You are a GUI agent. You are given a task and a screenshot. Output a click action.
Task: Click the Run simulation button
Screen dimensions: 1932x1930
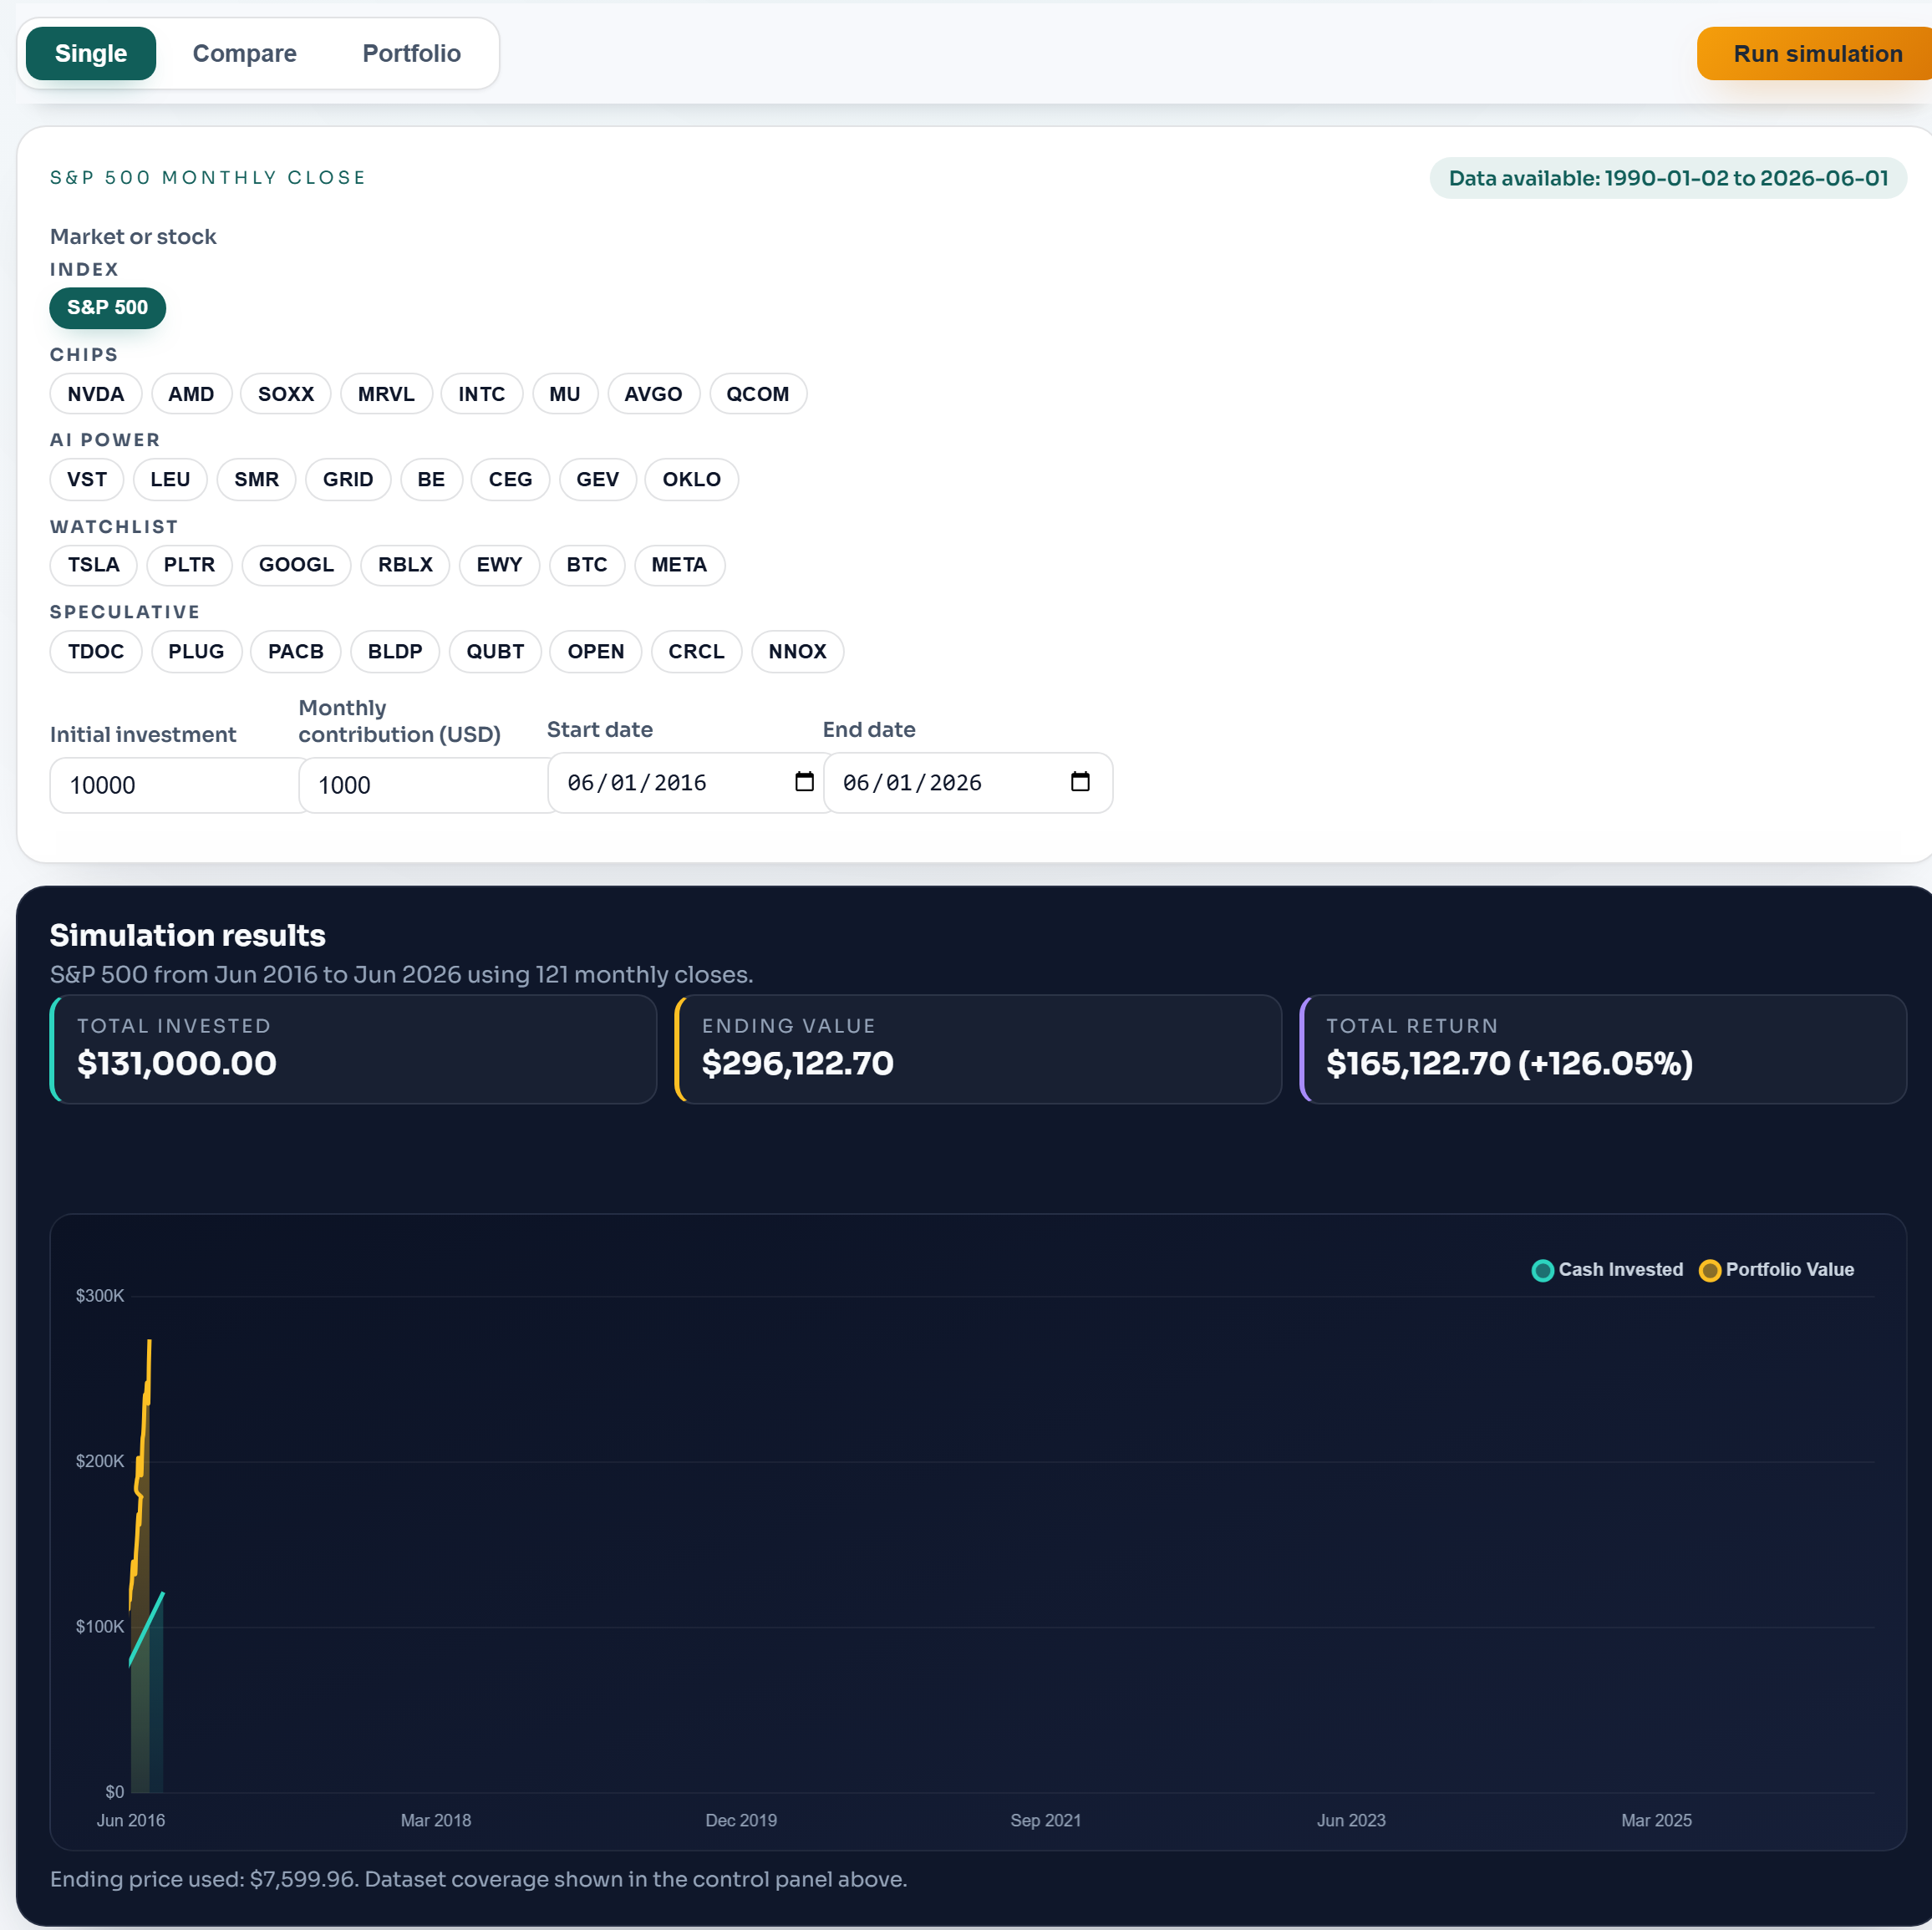pyautogui.click(x=1816, y=53)
